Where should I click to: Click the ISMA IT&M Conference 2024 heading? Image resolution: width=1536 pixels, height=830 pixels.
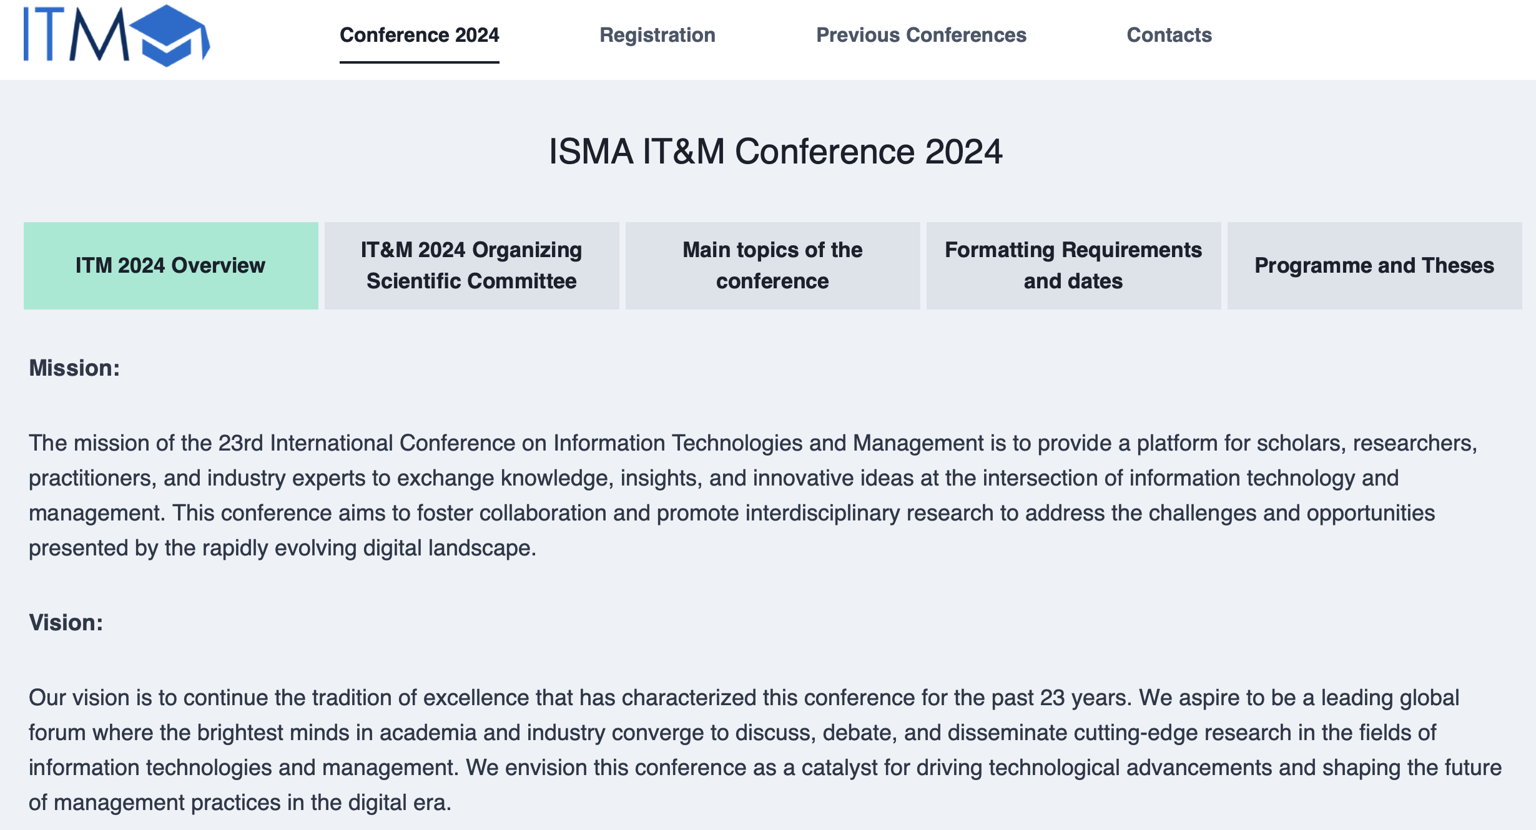click(775, 152)
